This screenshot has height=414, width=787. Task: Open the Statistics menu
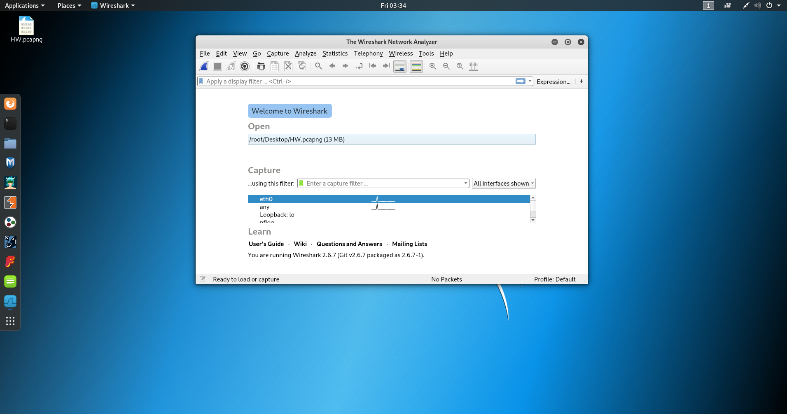335,53
